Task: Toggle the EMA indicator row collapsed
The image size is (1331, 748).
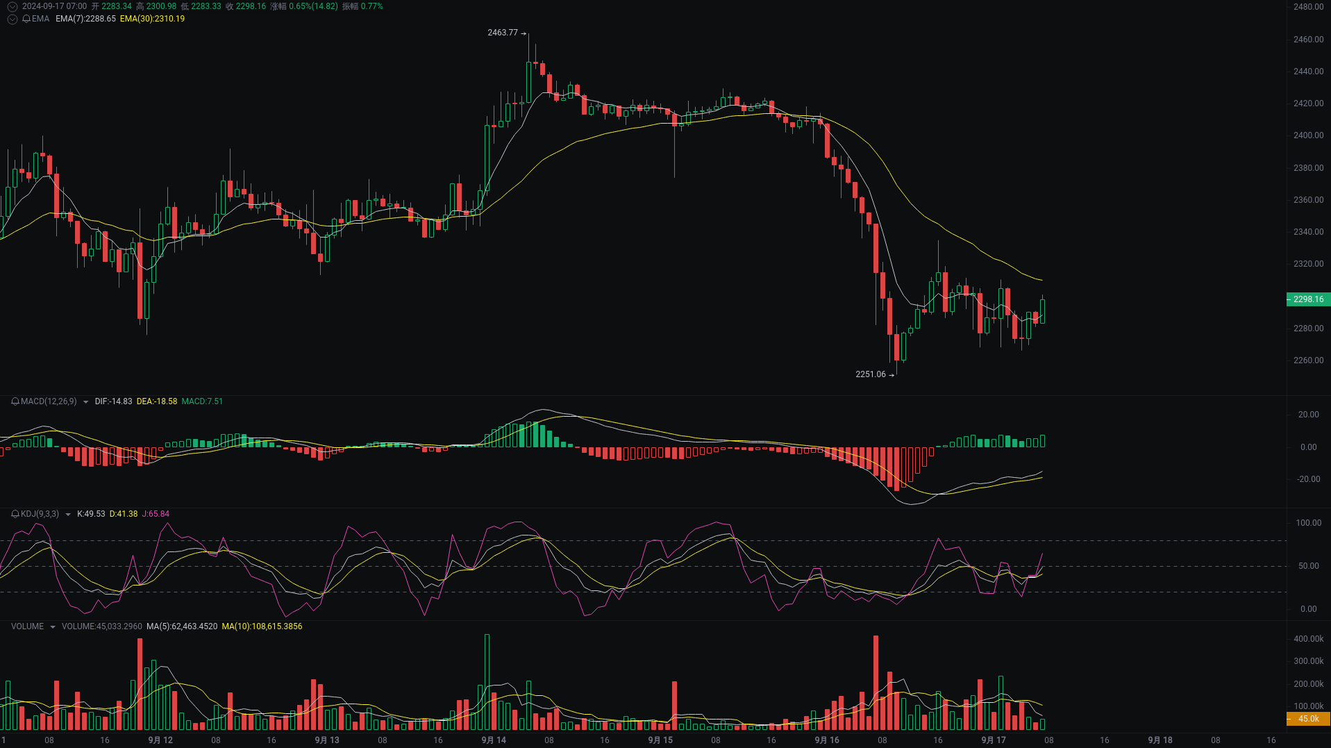Action: click(x=12, y=19)
